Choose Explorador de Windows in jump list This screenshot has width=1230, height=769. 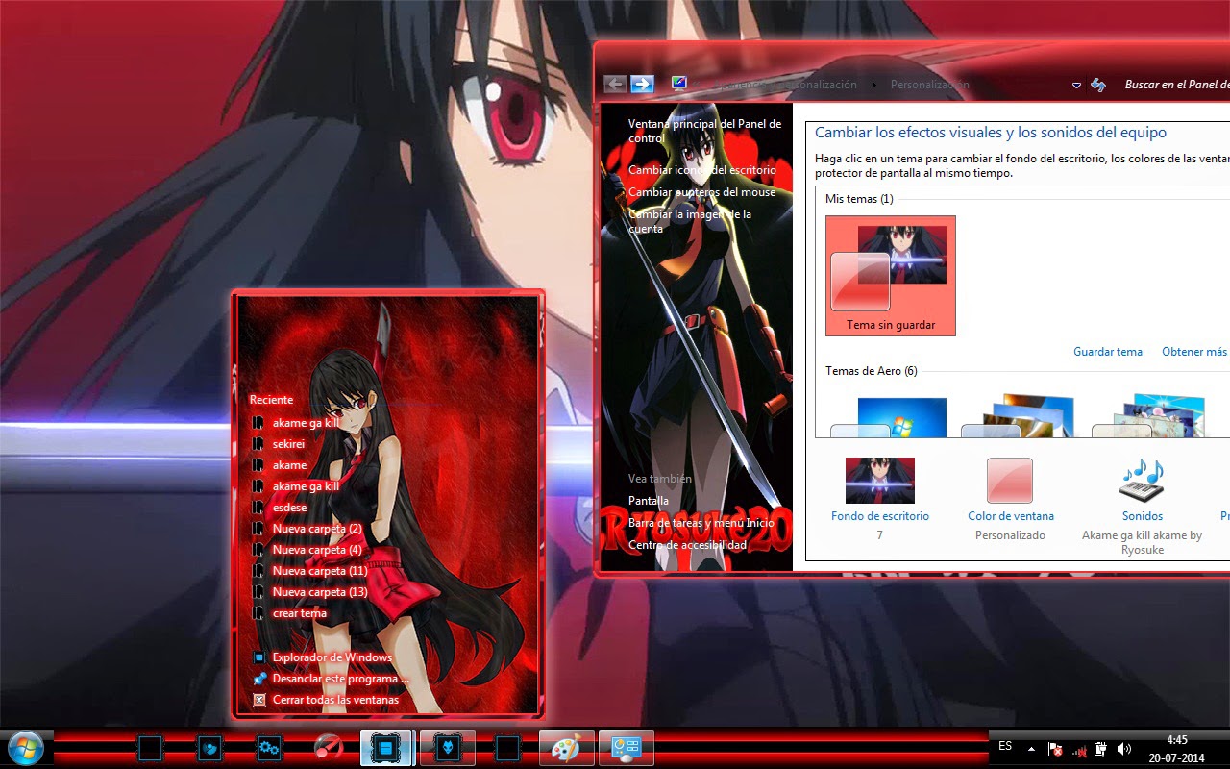pyautogui.click(x=332, y=657)
